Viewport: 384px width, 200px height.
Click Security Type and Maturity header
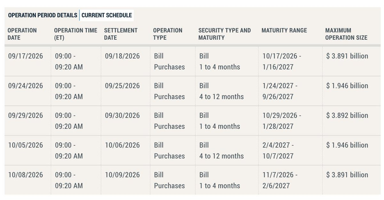(x=225, y=34)
